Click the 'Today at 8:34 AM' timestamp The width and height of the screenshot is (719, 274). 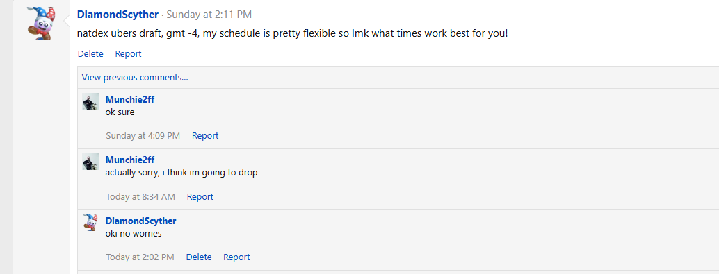click(x=140, y=197)
